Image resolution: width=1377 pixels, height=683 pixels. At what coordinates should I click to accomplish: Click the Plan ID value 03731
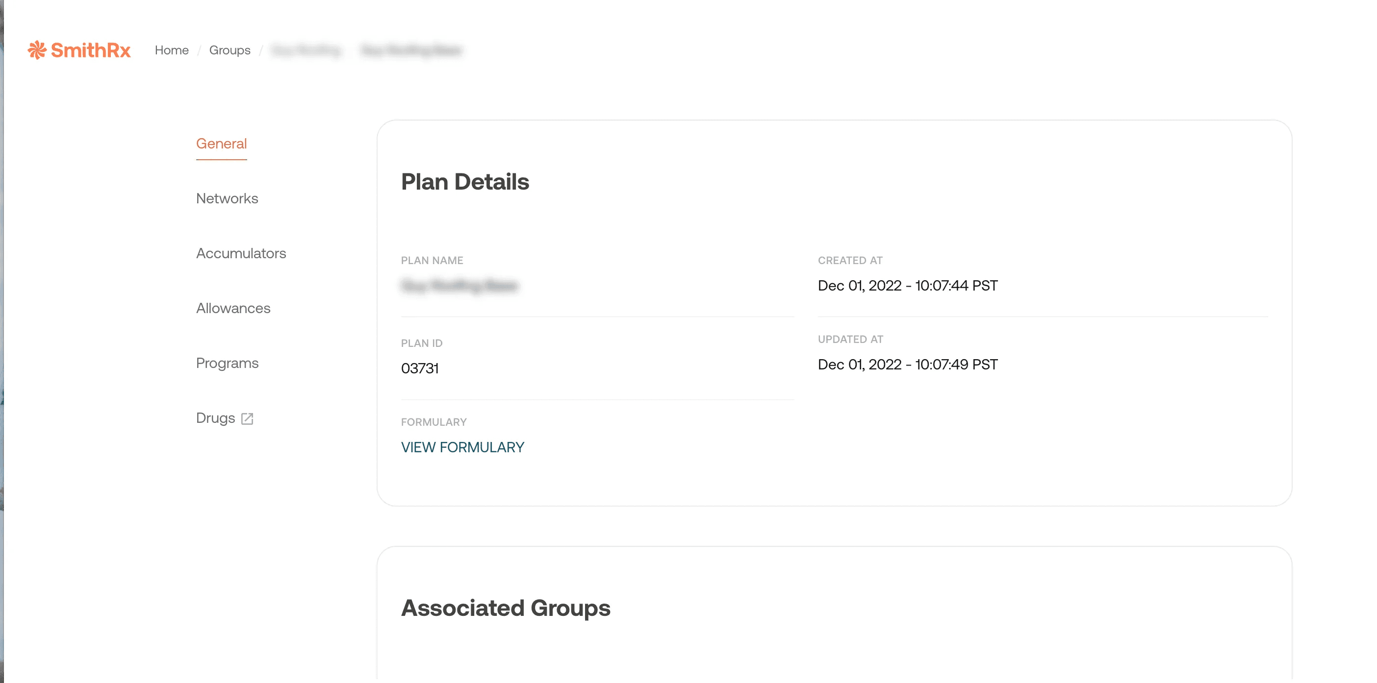pyautogui.click(x=420, y=368)
